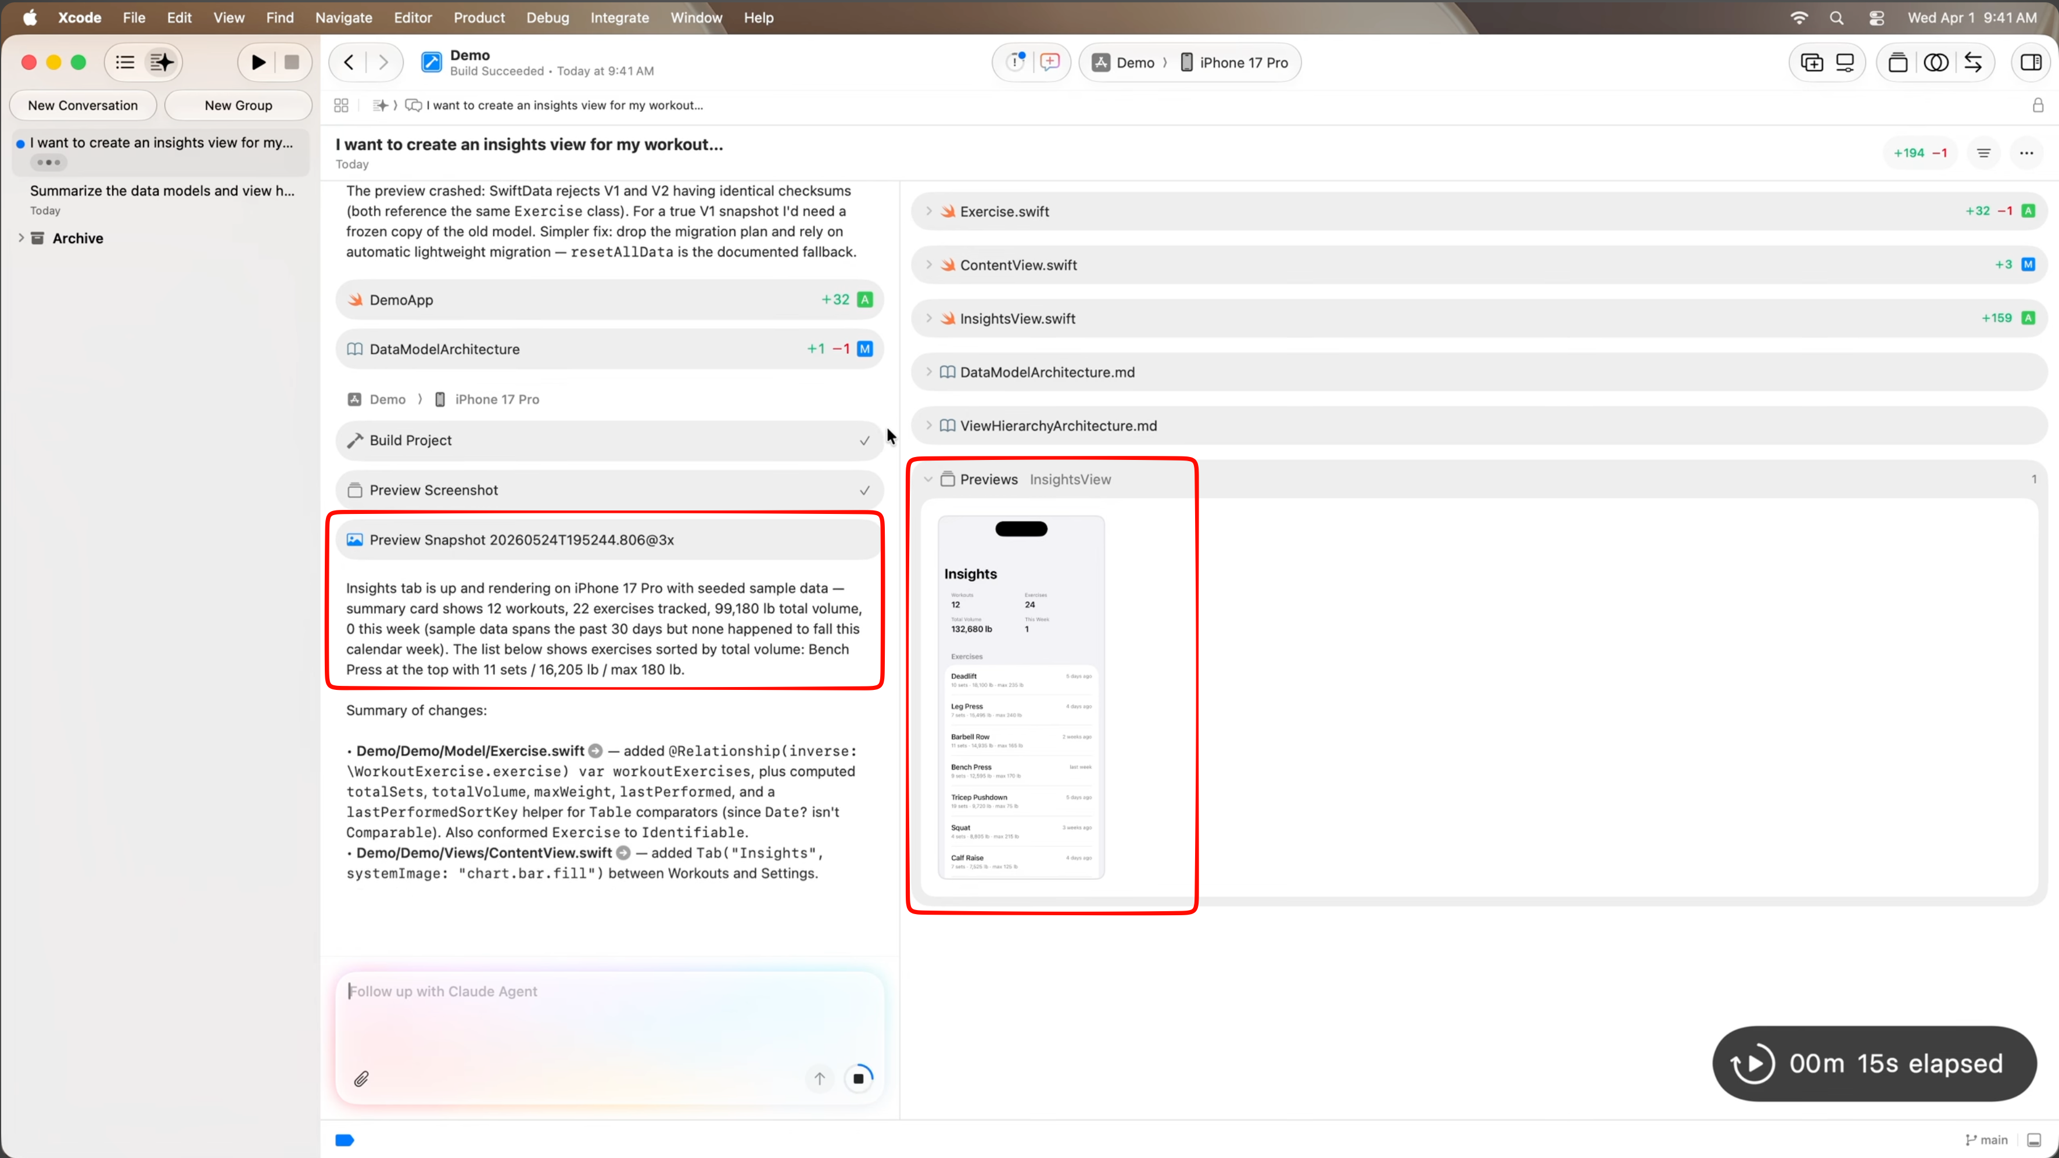
Task: Jump to ContentView.swift via arrow link
Action: tap(623, 853)
